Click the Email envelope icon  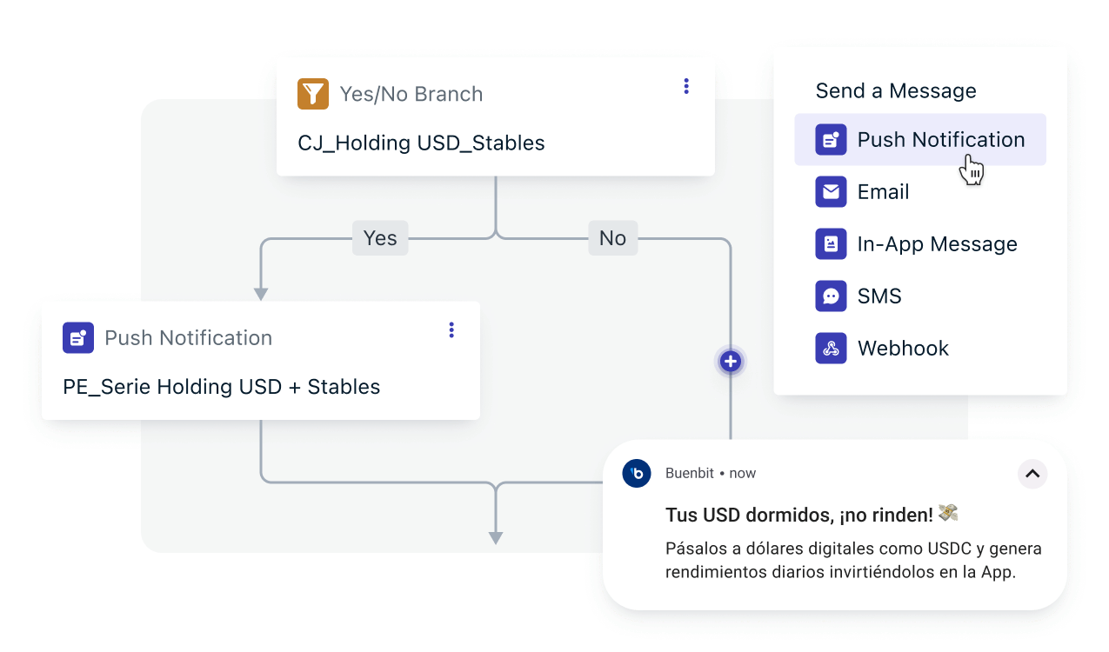pos(831,191)
